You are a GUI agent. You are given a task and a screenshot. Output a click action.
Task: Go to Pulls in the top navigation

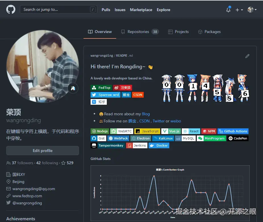click(106, 10)
